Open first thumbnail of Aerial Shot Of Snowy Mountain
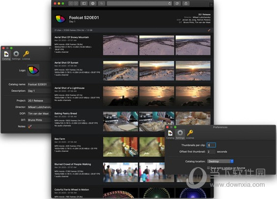 pyautogui.click(x=120, y=45)
